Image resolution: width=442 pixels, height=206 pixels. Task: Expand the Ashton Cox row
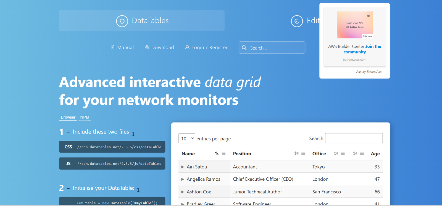(x=183, y=192)
